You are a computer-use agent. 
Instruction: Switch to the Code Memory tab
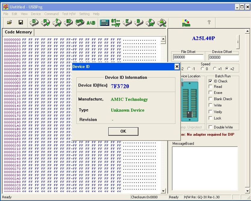pos(18,32)
